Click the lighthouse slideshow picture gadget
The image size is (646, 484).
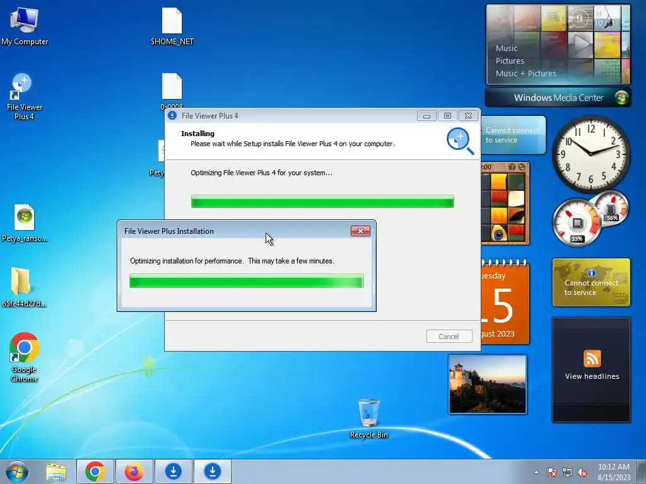click(x=488, y=384)
